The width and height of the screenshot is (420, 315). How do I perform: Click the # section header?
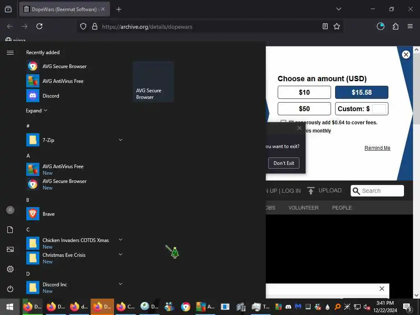[28, 126]
